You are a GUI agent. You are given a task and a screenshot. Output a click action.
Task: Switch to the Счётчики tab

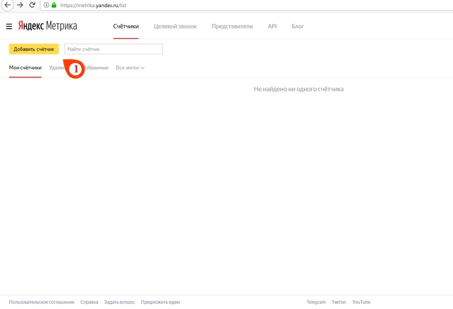[126, 26]
